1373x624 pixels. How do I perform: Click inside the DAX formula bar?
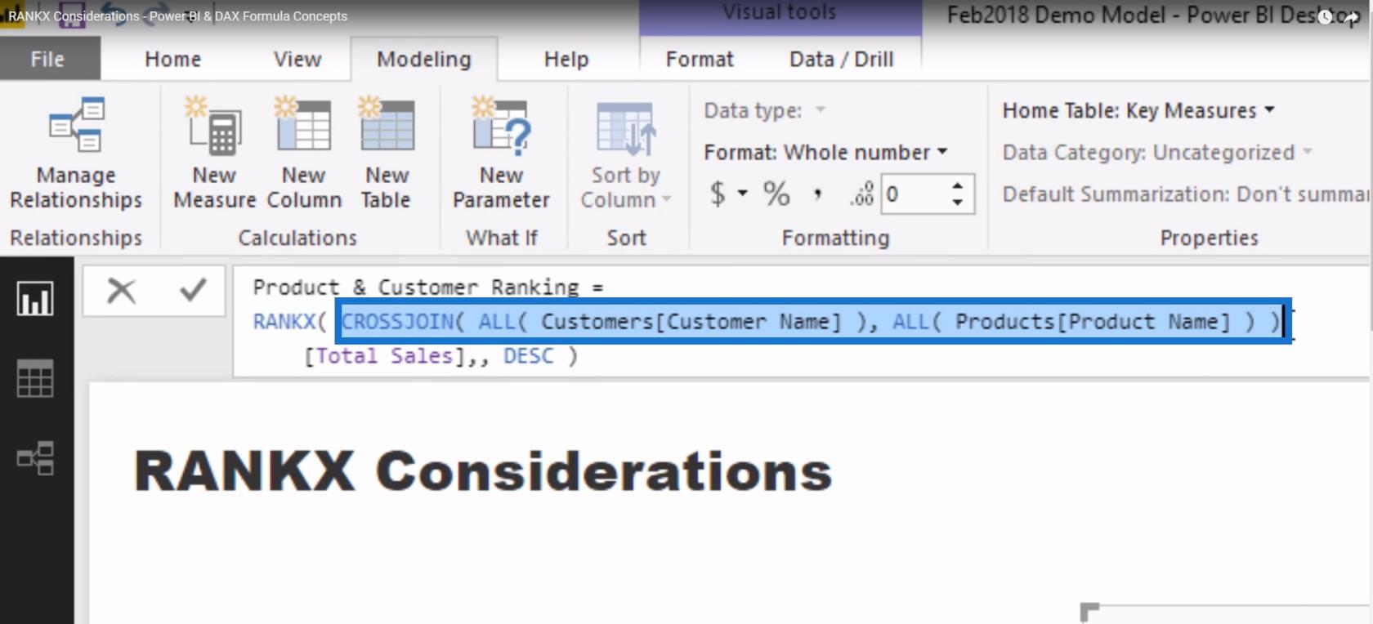(x=801, y=320)
